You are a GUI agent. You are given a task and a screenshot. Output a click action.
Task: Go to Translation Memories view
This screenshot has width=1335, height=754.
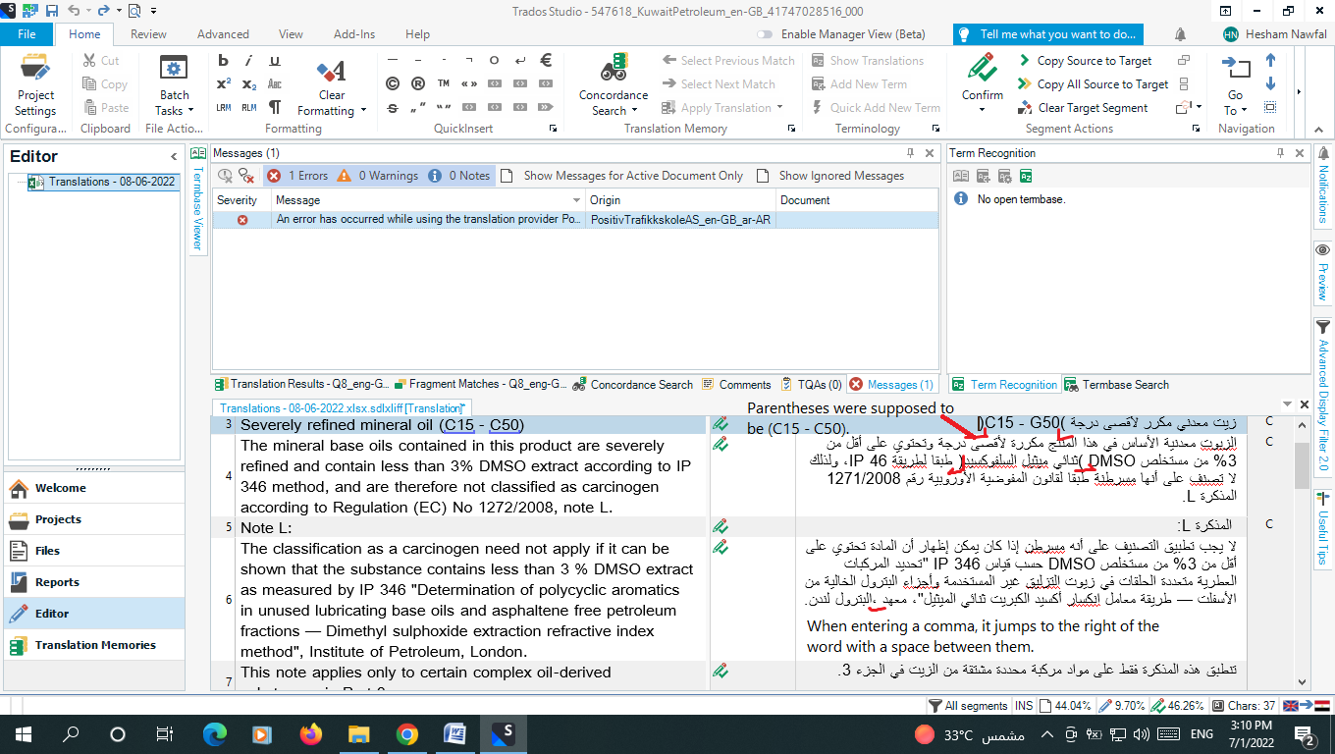click(x=92, y=645)
